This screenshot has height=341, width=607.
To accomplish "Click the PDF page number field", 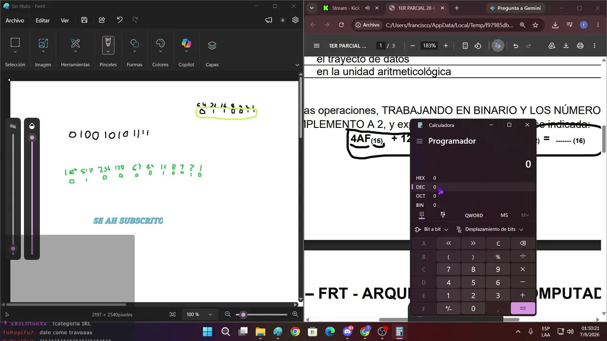I will 380,46.
